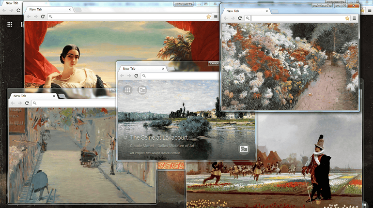This screenshot has height=208, width=373.
Task: Focus the address bar in flower garden window
Action: tap(295, 18)
